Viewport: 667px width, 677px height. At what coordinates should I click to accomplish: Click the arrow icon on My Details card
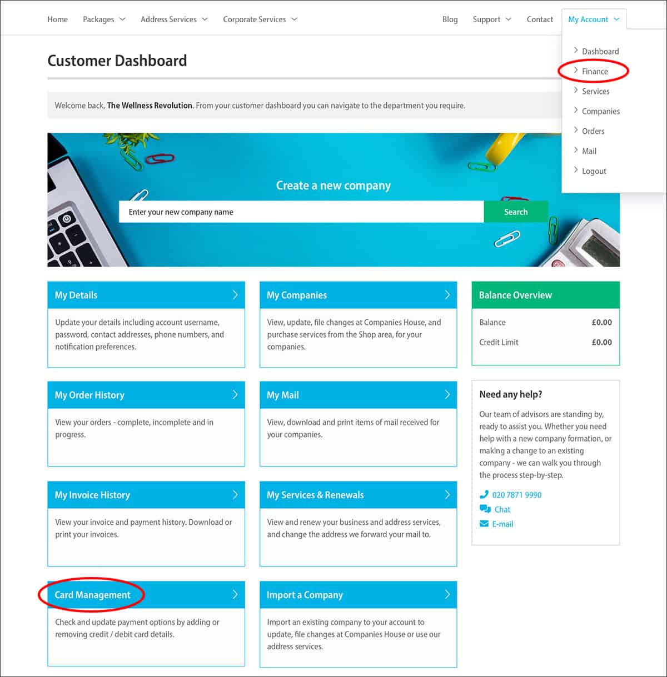point(235,295)
